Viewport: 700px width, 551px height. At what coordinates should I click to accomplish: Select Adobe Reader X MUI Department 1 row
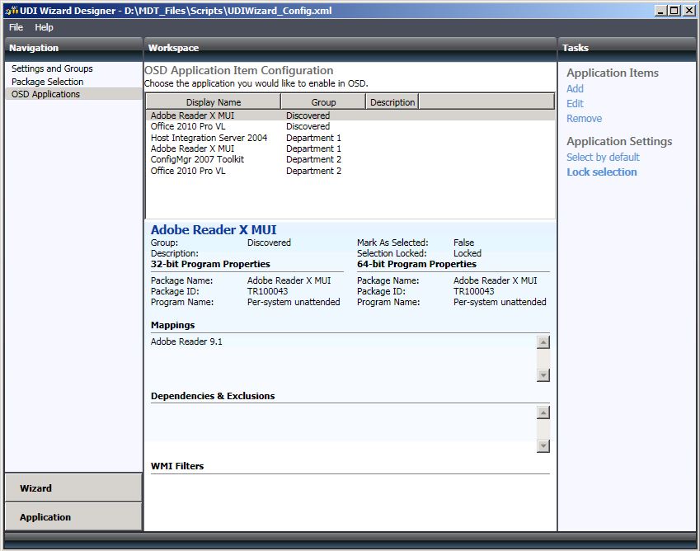(x=350, y=148)
